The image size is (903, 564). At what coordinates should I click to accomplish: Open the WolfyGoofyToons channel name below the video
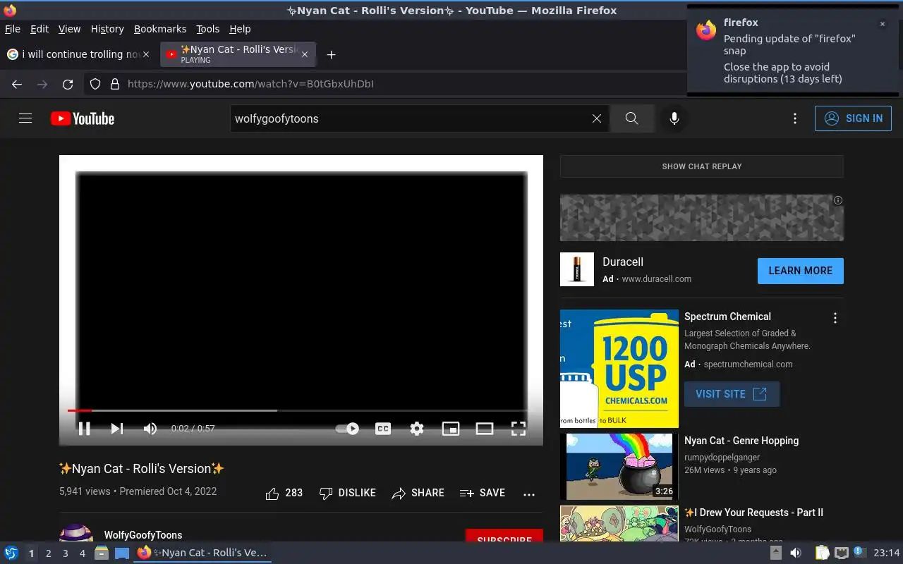click(x=143, y=535)
